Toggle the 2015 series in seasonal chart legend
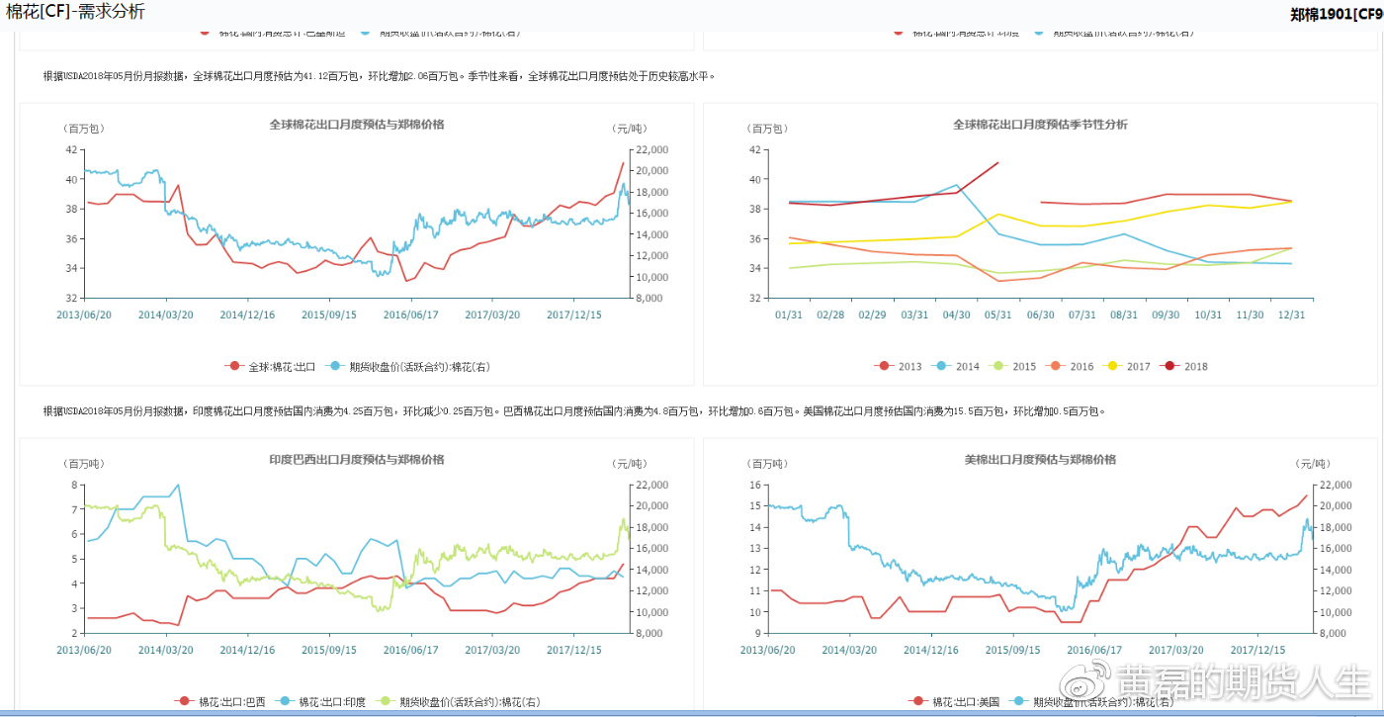This screenshot has width=1384, height=717. (x=1013, y=366)
